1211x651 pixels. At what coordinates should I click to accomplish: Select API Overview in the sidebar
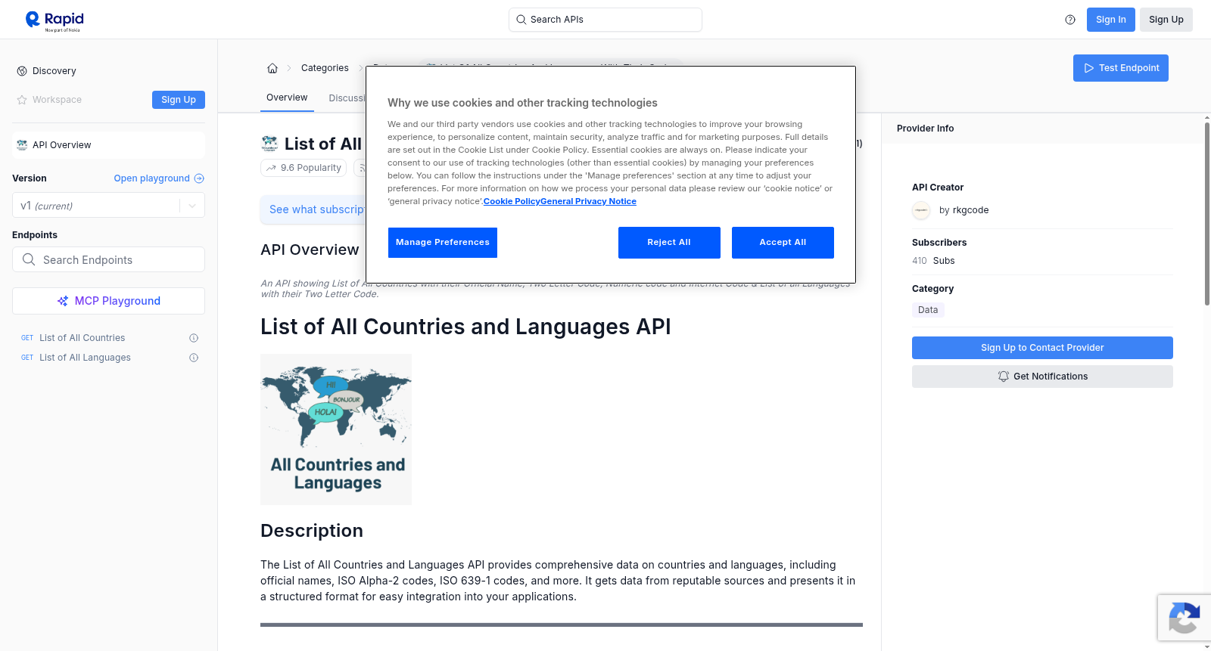tap(108, 145)
